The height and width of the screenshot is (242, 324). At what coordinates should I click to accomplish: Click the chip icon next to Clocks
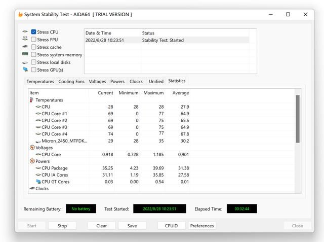pos(32,188)
